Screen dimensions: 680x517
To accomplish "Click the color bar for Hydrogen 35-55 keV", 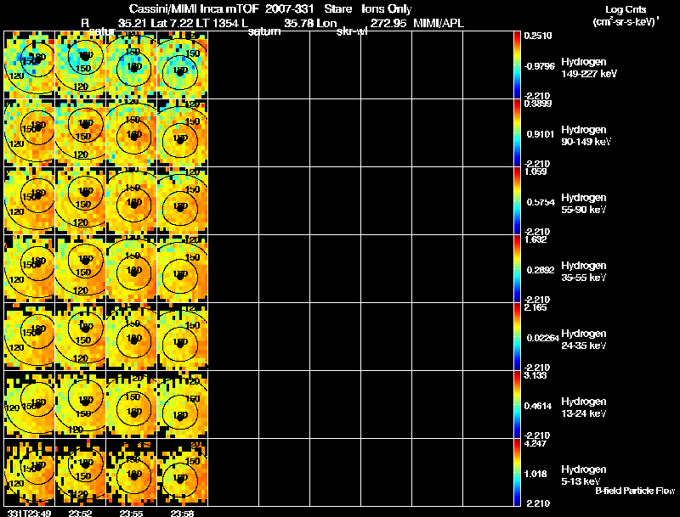I will (517, 269).
